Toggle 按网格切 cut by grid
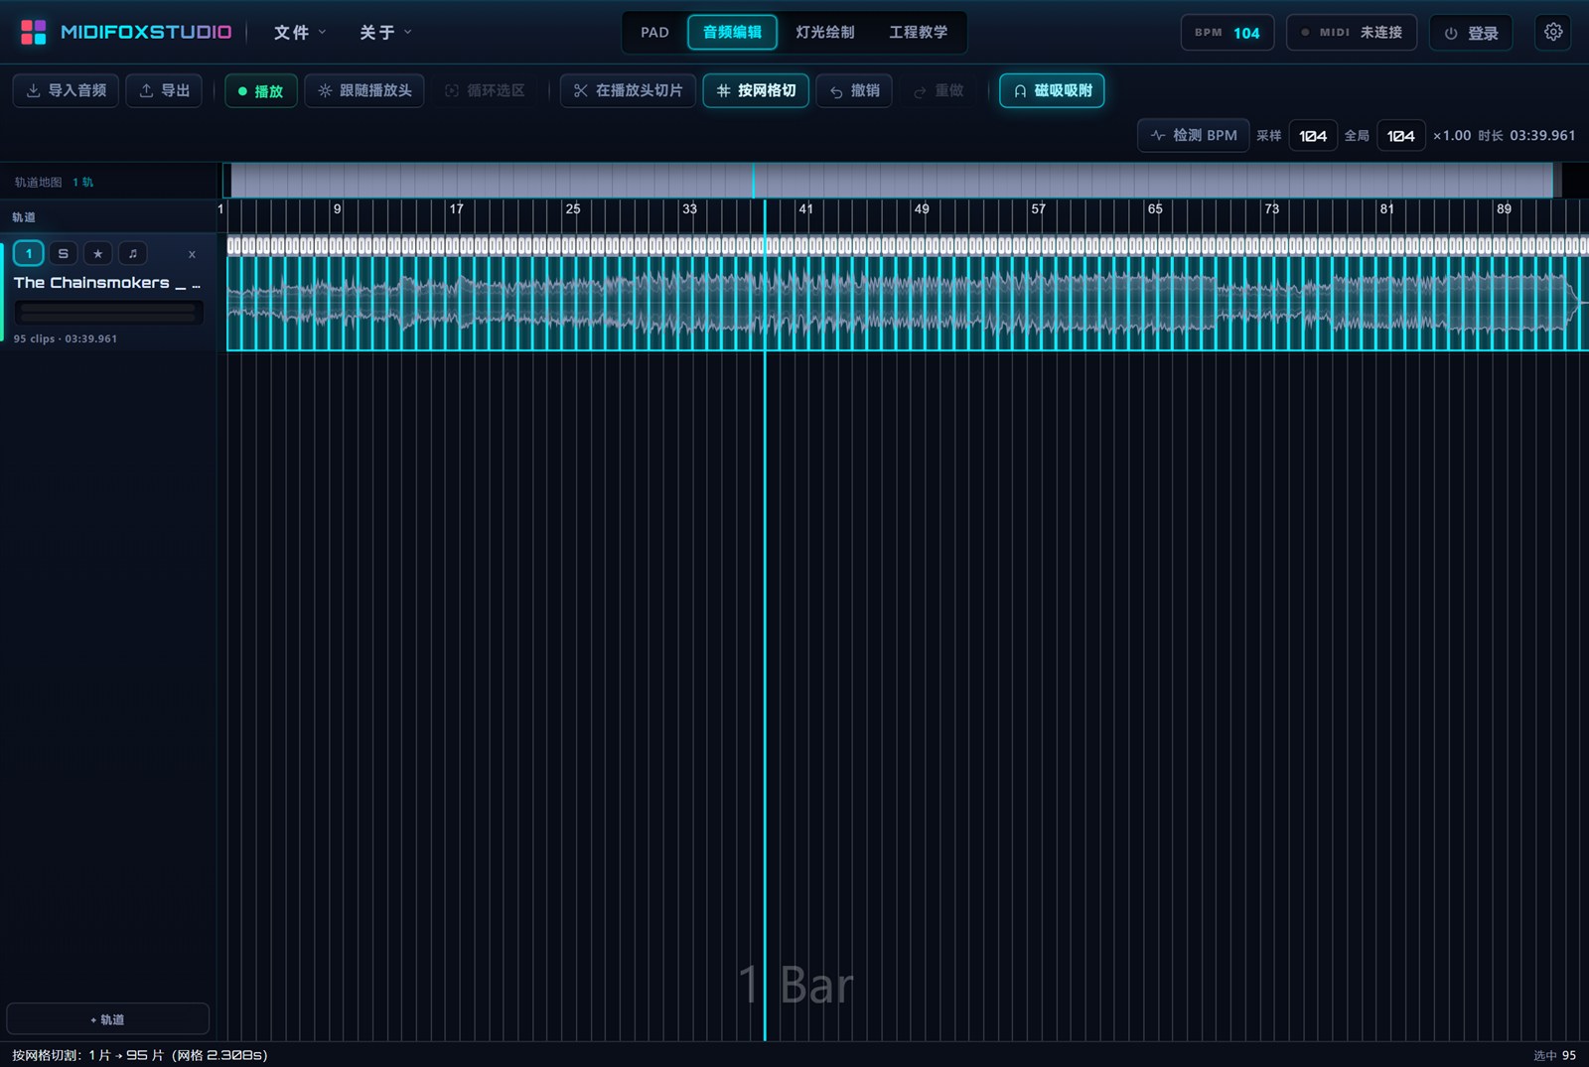 756,90
